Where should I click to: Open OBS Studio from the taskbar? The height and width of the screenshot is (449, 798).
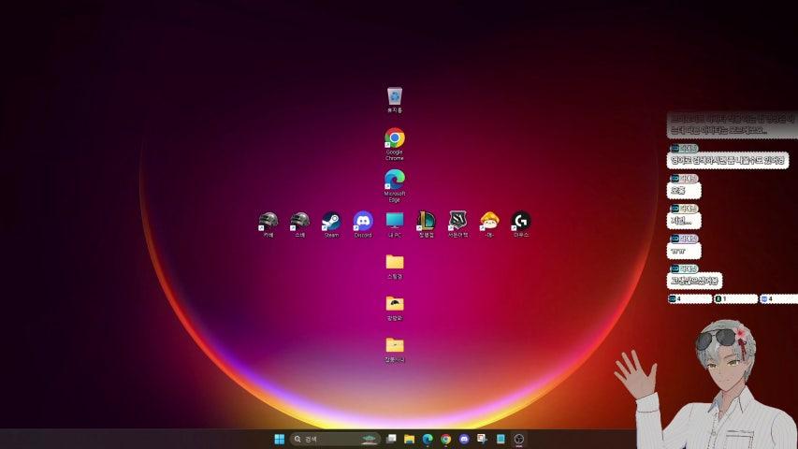point(520,439)
